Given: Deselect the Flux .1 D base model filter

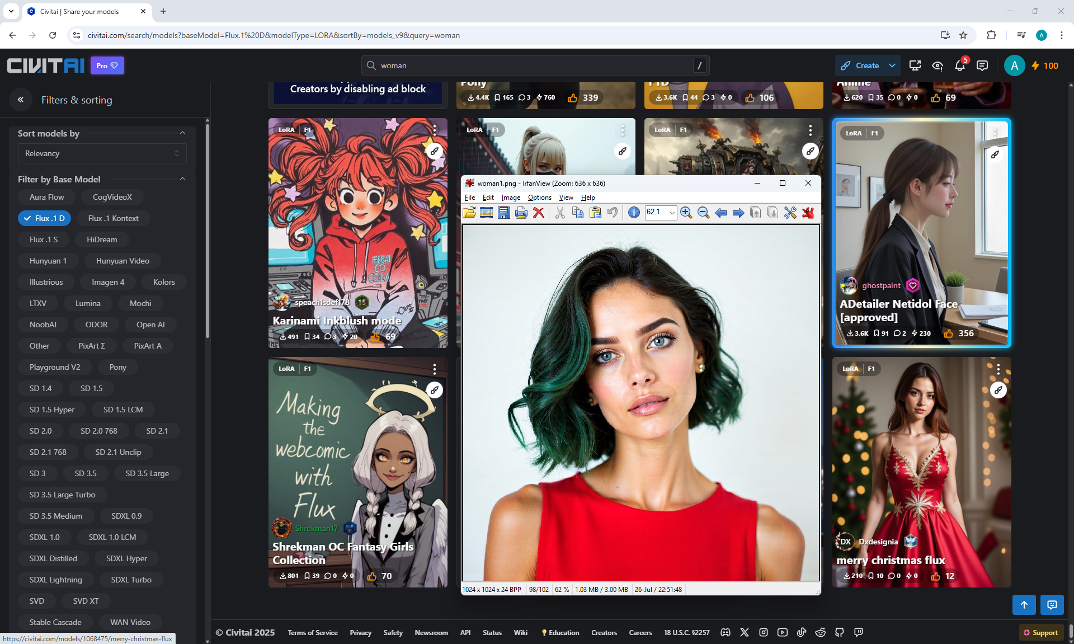Looking at the screenshot, I should (x=44, y=218).
